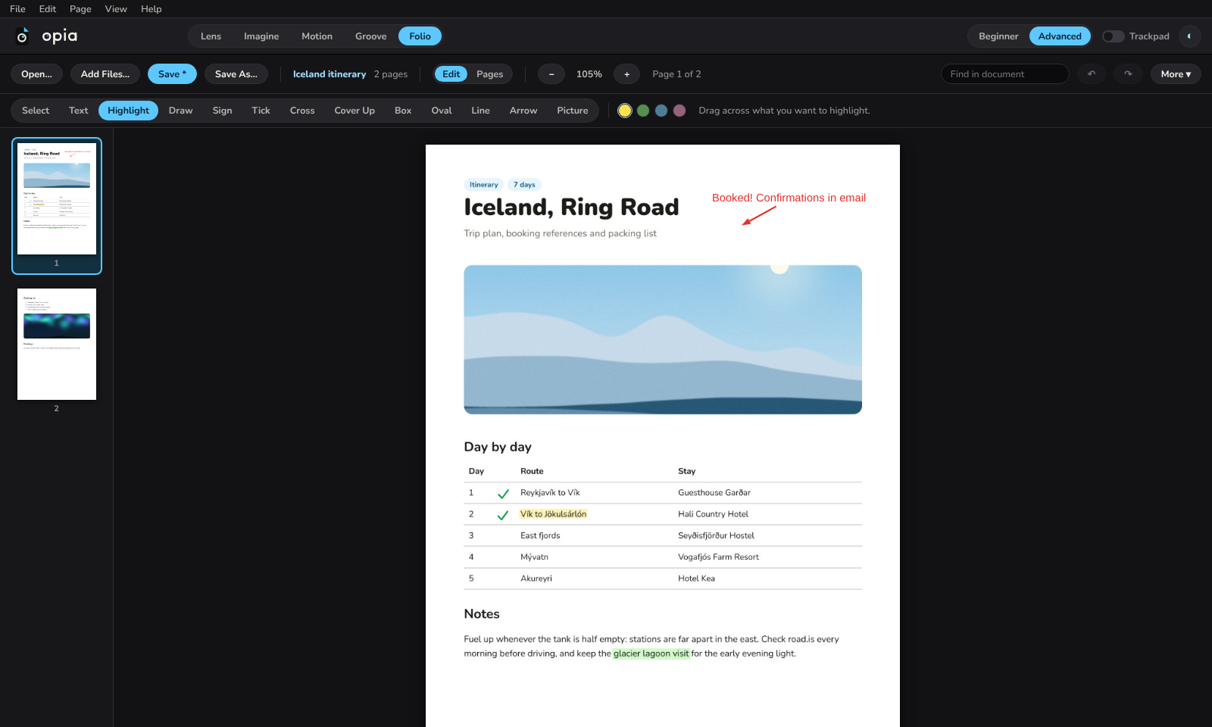Open the More dropdown menu

1176,74
